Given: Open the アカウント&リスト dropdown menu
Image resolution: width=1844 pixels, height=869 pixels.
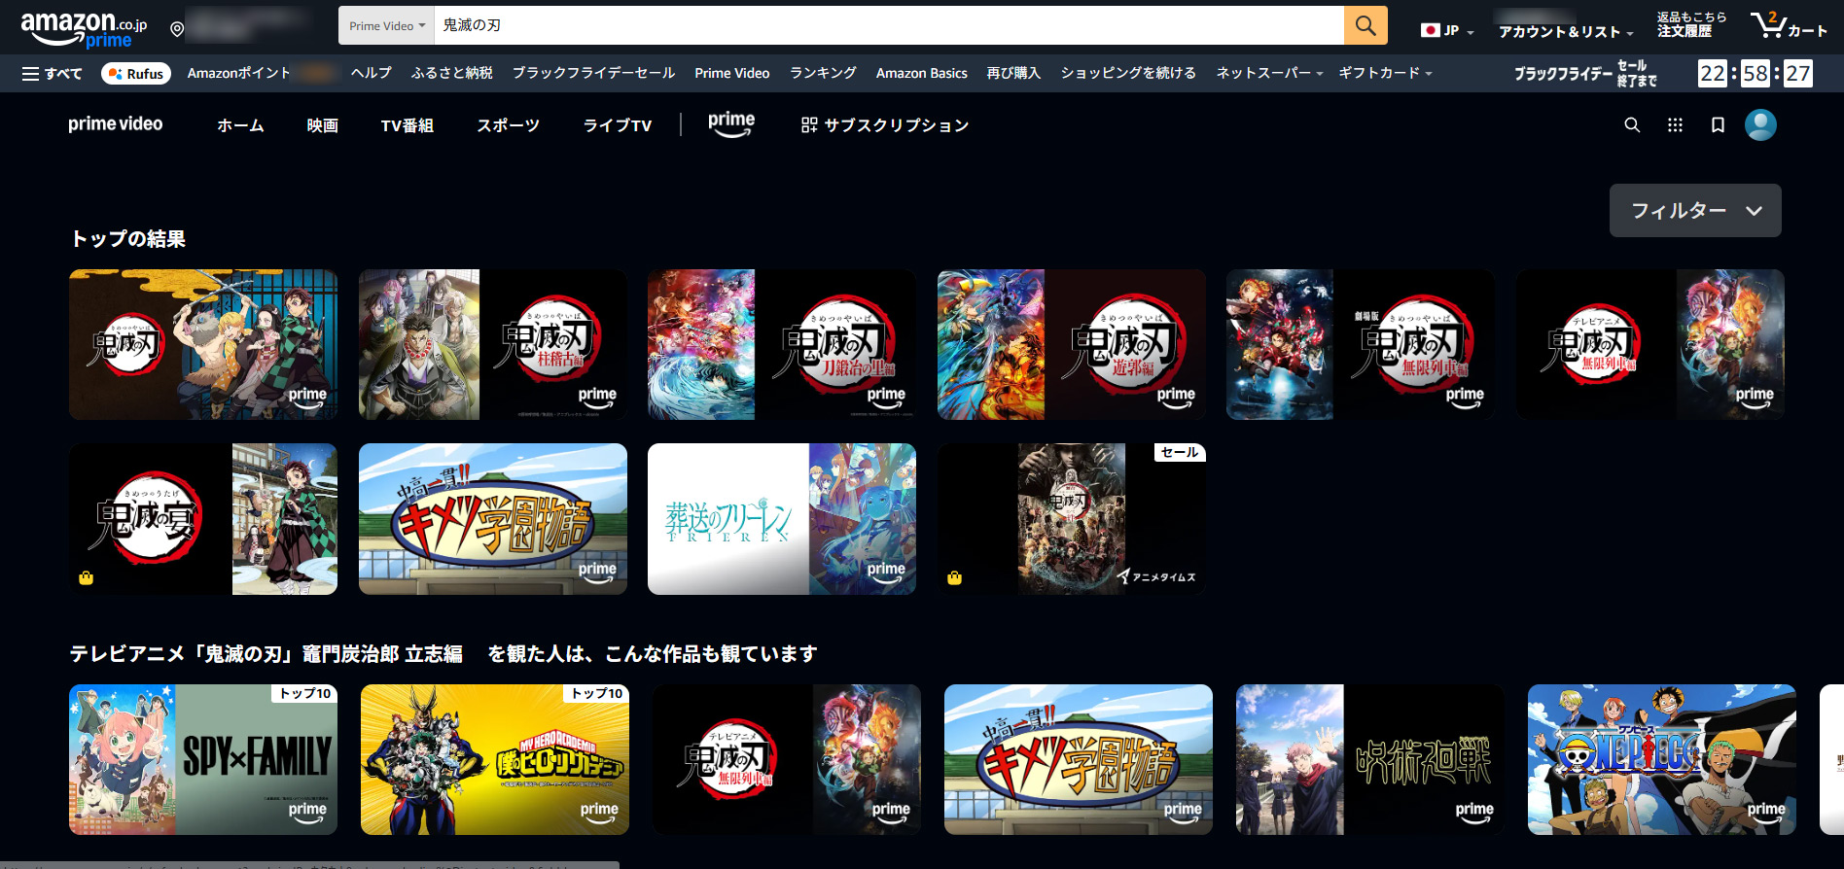Looking at the screenshot, I should pos(1565,32).
